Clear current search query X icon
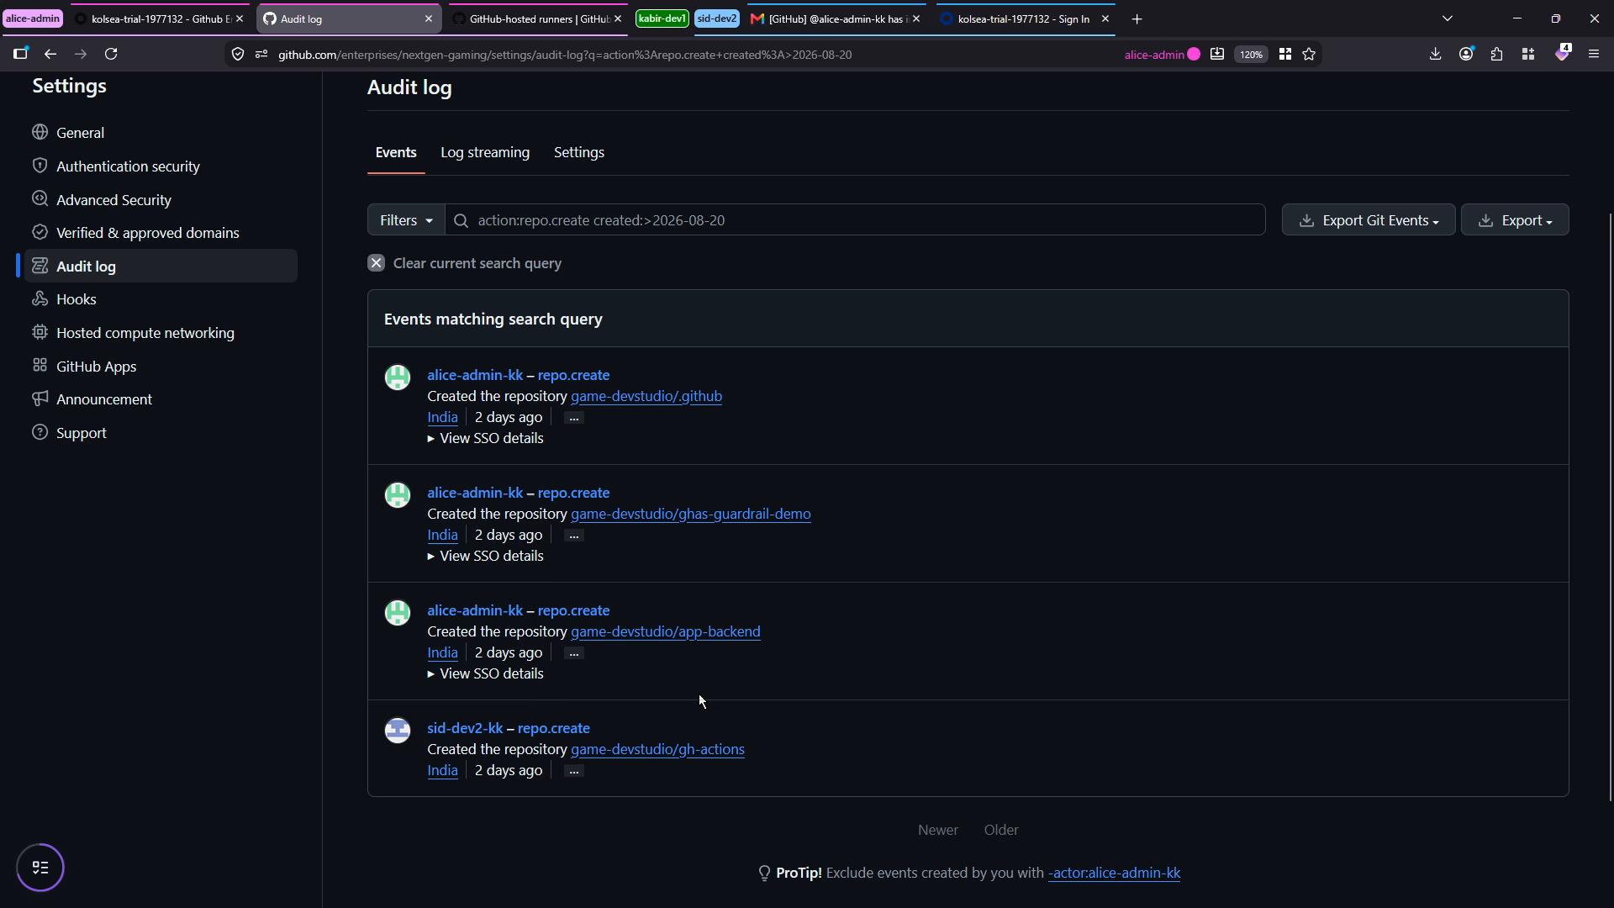Viewport: 1614px width, 908px height. [x=376, y=263]
